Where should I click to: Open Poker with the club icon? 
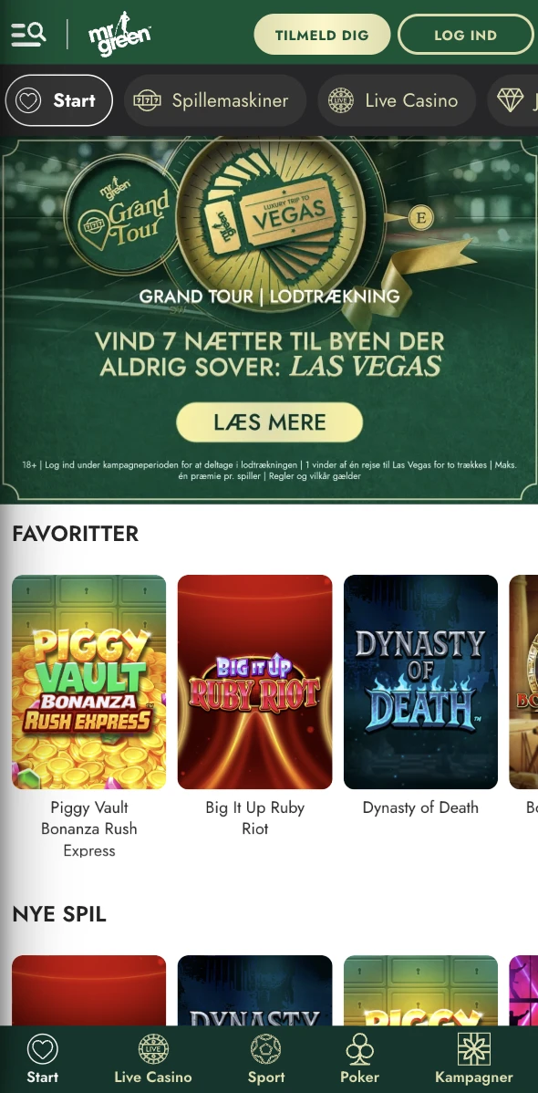pos(359,1059)
